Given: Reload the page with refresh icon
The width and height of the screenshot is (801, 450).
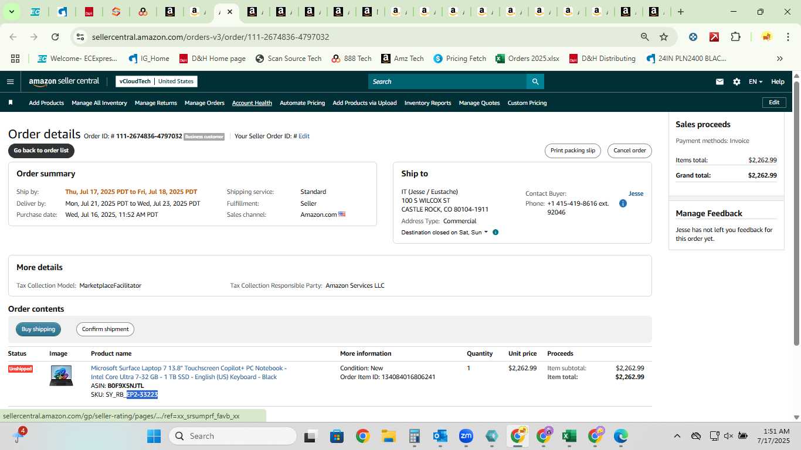Looking at the screenshot, I should click(55, 37).
